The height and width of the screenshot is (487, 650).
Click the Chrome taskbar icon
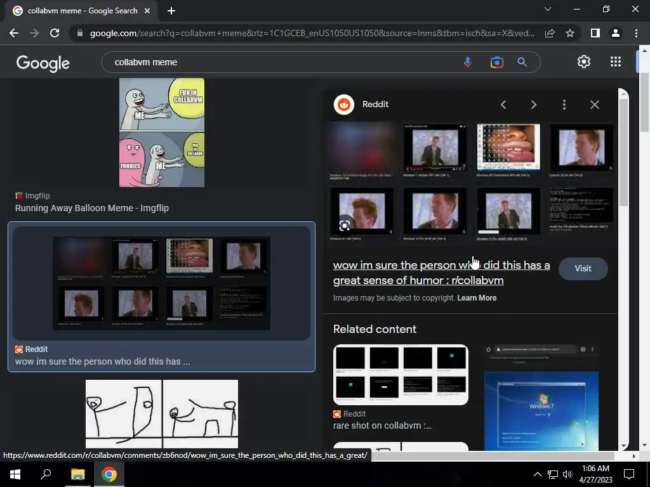pyautogui.click(x=109, y=474)
